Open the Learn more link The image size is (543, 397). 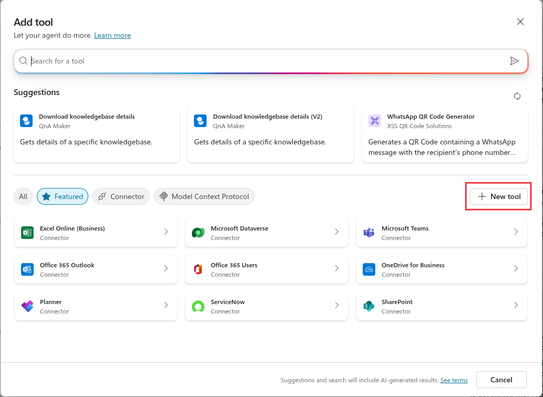112,35
